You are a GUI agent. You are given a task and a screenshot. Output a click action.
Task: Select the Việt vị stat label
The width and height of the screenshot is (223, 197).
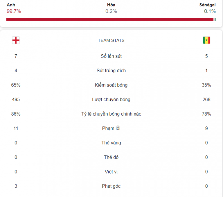pos(111,172)
